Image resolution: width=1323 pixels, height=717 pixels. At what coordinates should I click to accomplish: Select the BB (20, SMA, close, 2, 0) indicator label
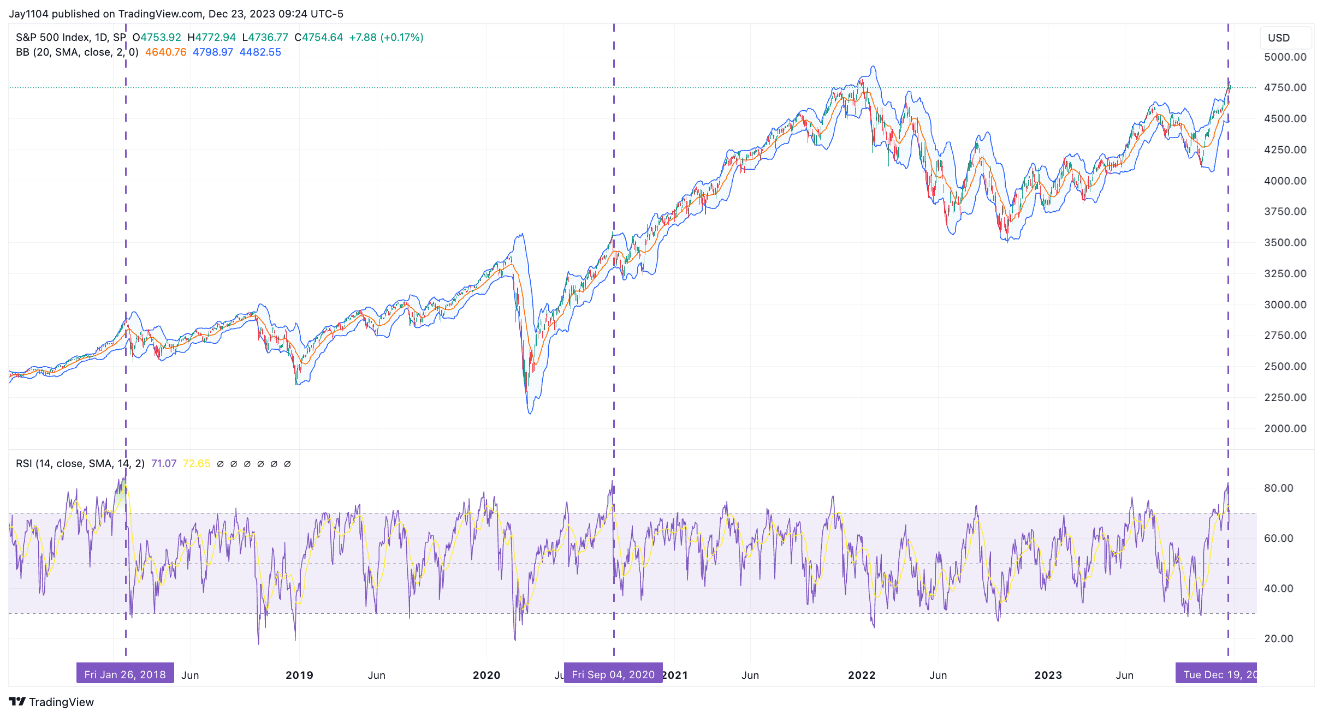point(77,52)
